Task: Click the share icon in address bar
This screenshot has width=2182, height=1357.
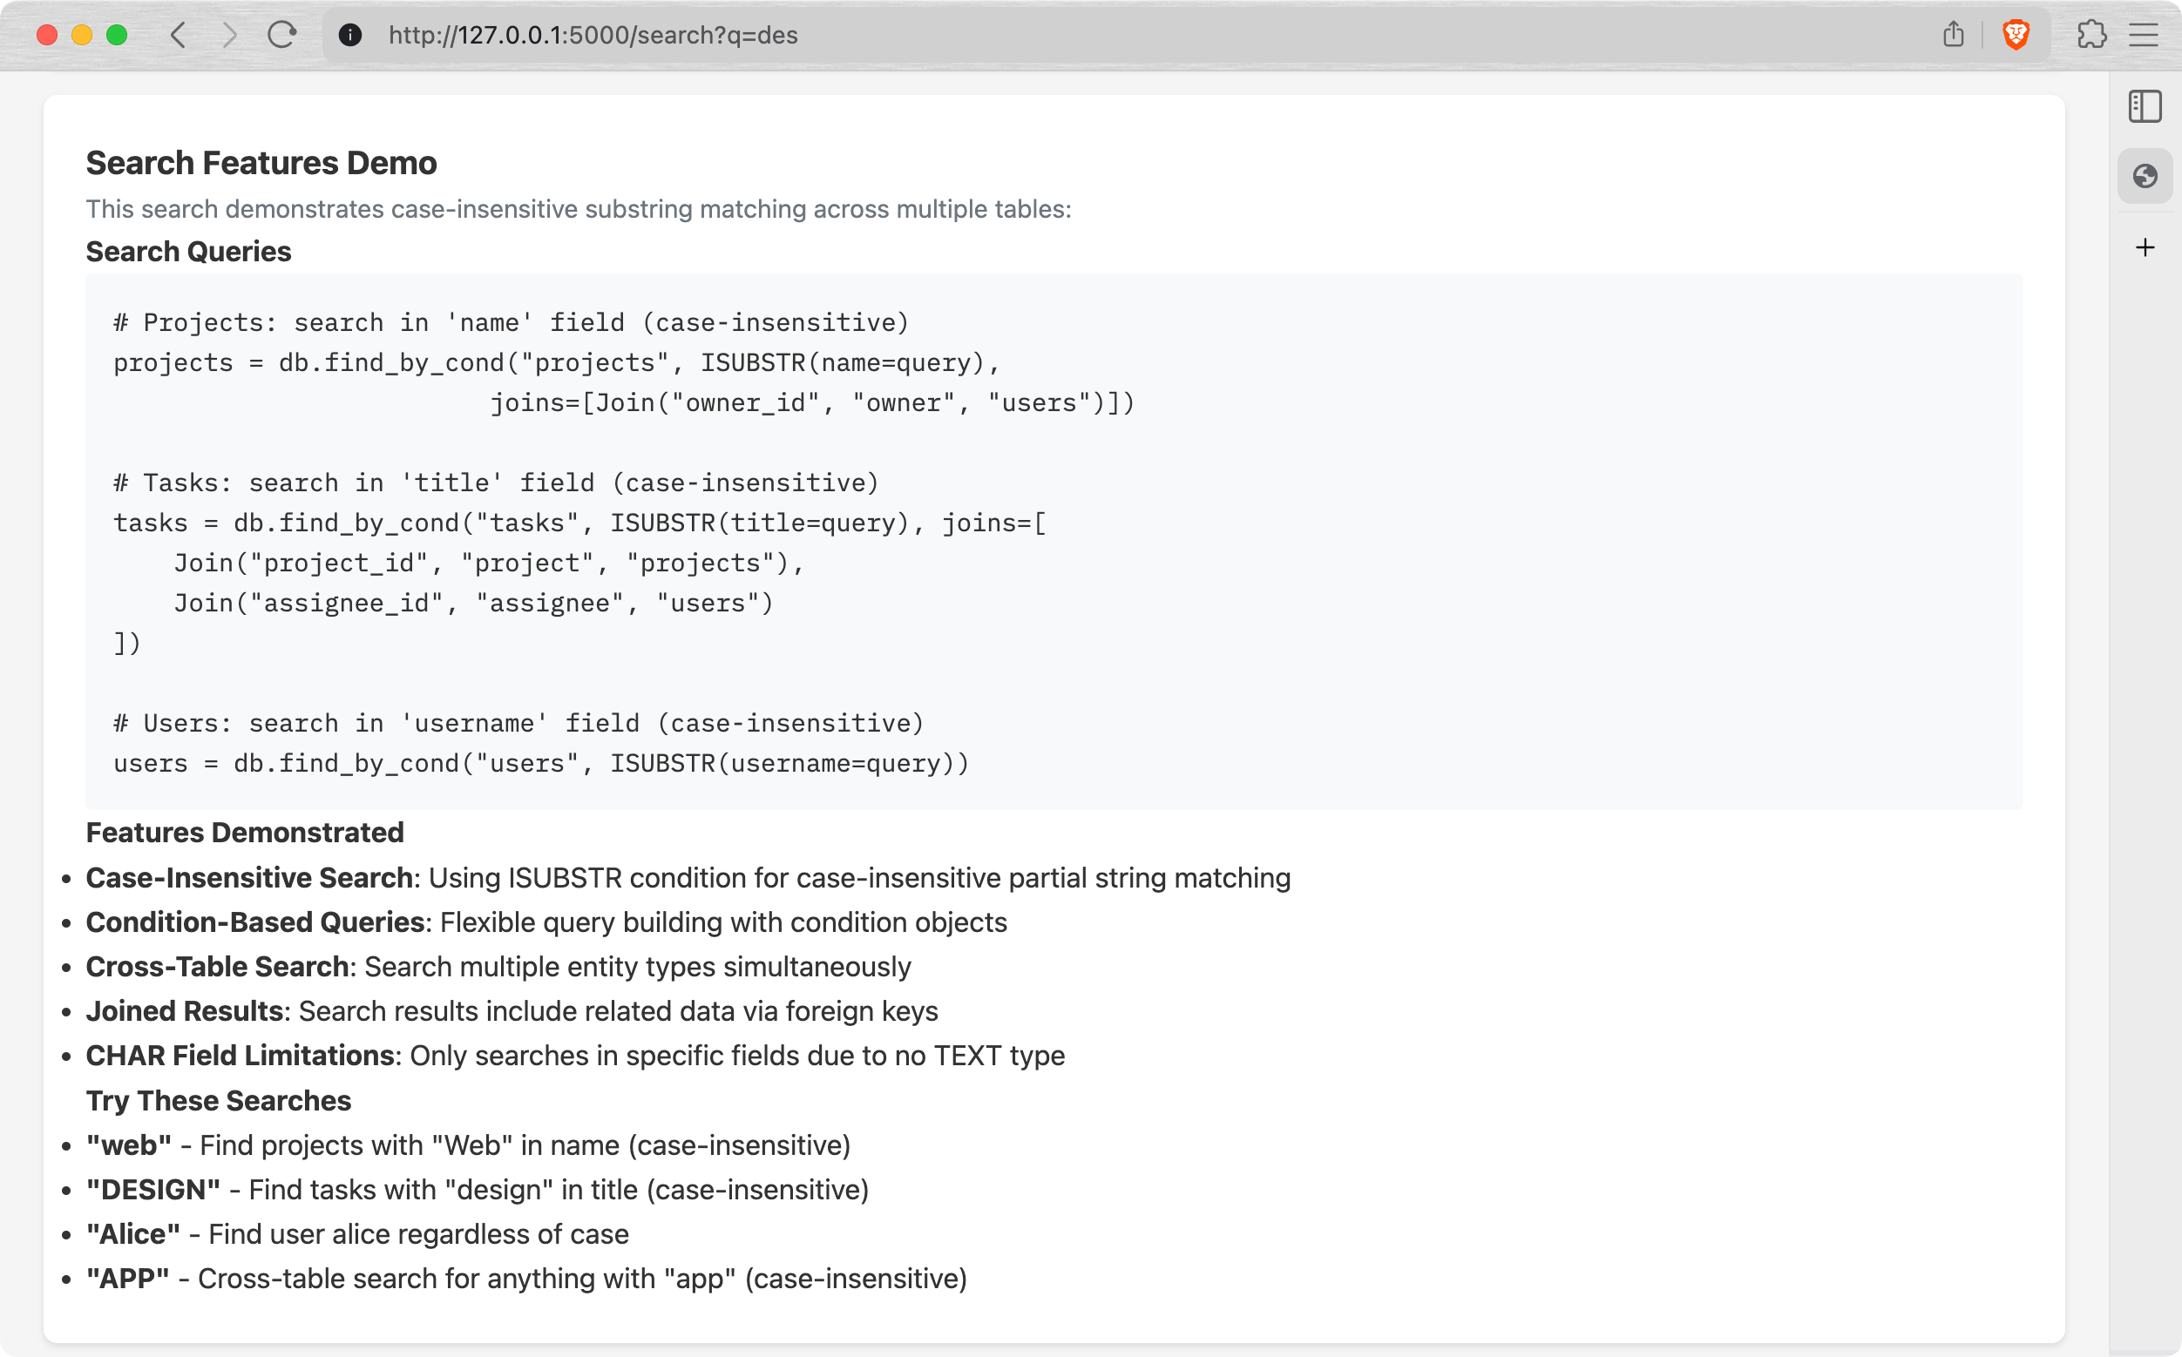Action: click(1953, 35)
